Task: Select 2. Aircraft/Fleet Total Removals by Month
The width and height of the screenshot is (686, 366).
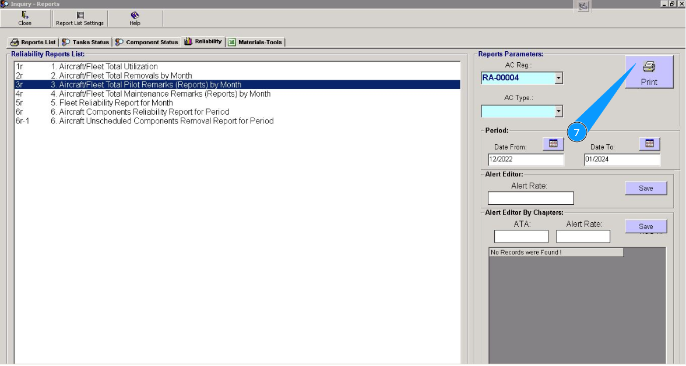Action: click(237, 76)
